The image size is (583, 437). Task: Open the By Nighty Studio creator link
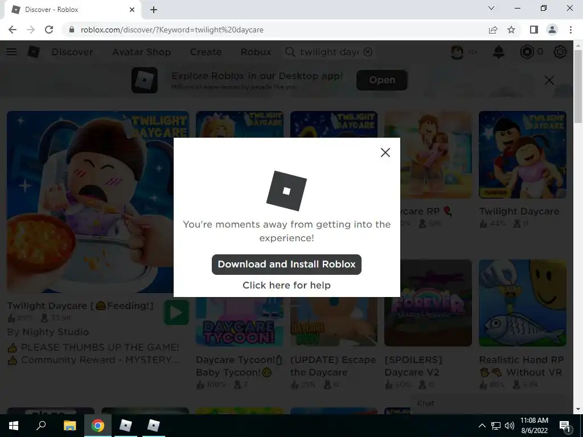48,332
